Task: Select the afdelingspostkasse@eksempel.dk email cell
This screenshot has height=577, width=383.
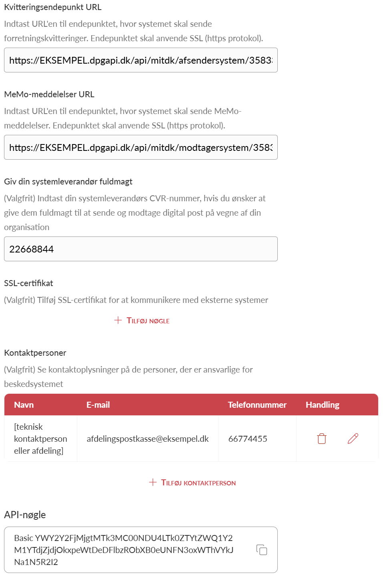Action: [148, 439]
